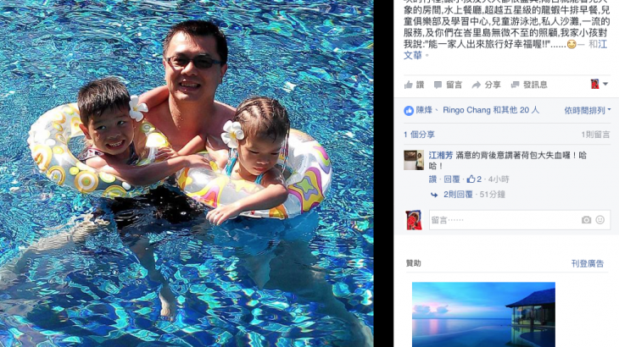Click the 刊登廣告 link in sponsored section

588,264
